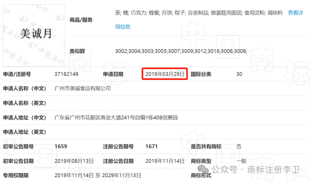The width and height of the screenshot is (310, 182).
Task: Select exclusive right period 2019年11月14日 至 2029年11月13日
Action: [98, 175]
